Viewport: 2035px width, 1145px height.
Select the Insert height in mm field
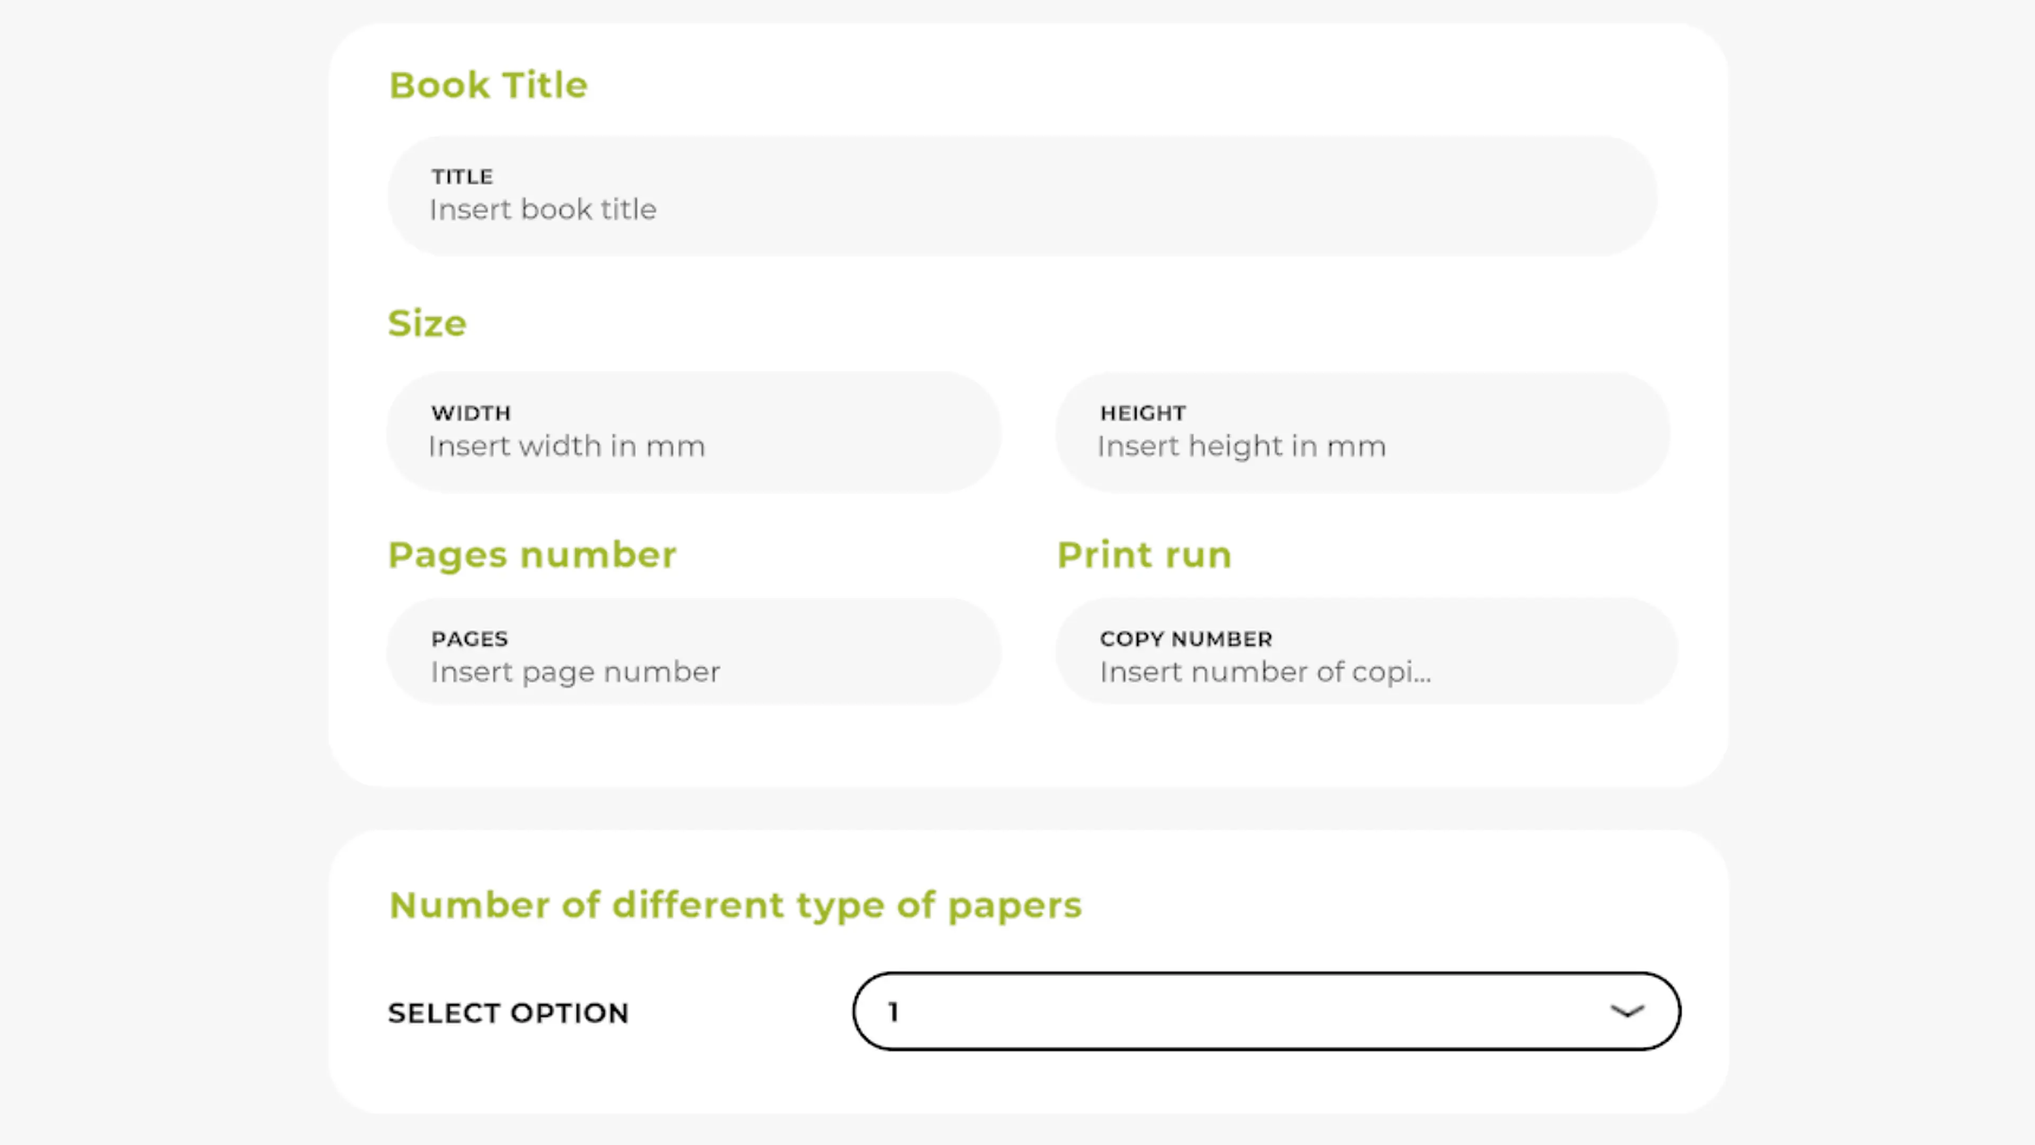click(x=1362, y=432)
